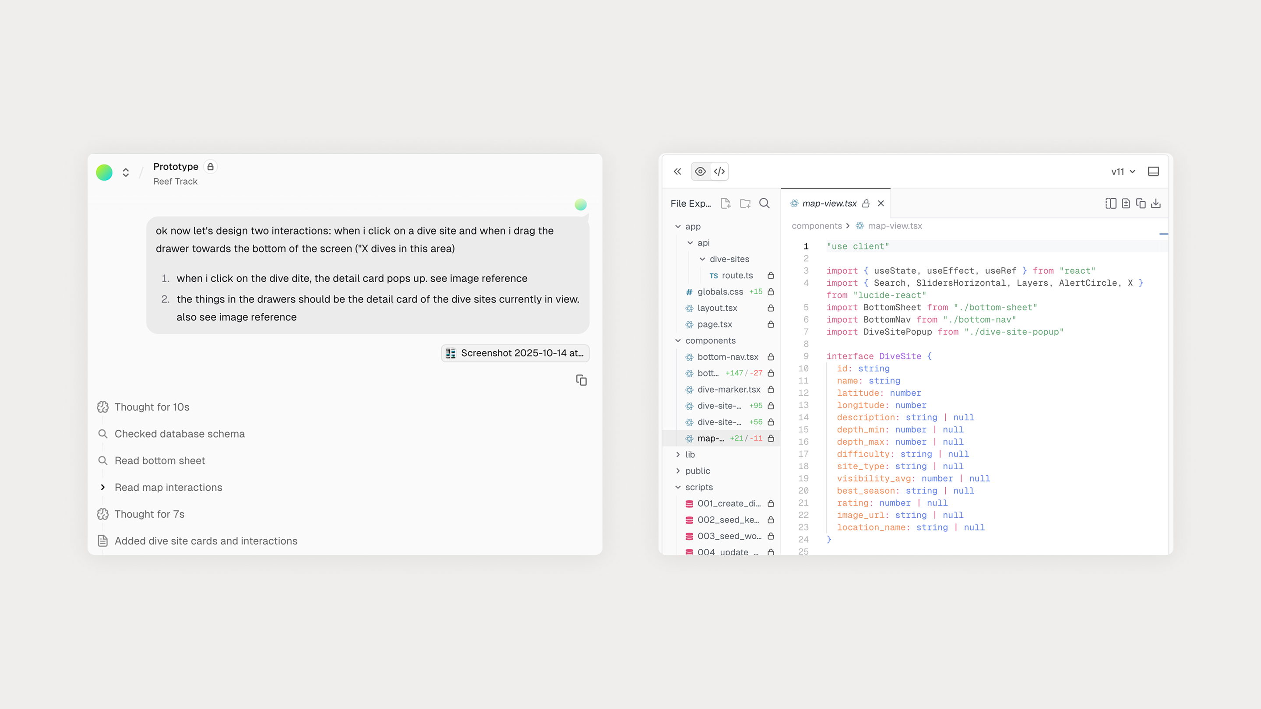Collapse the panel with double chevron
Viewport: 1261px width, 709px height.
677,171
